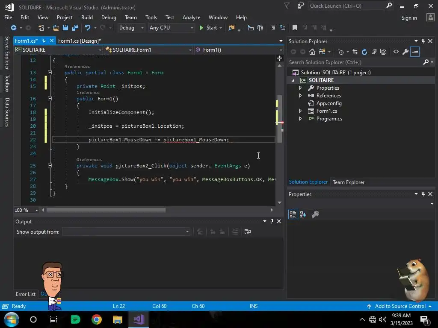Switch to the Form1.cs [Design]* tab
Viewport: 438px width, 328px height.
coord(79,41)
